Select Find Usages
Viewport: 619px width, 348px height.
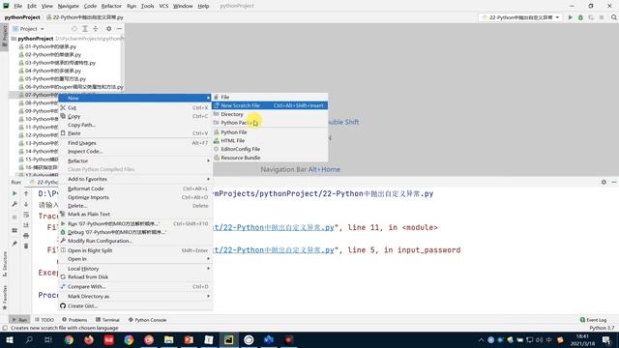[x=135, y=143]
